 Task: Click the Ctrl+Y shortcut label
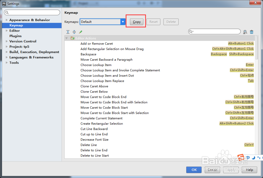249,145
